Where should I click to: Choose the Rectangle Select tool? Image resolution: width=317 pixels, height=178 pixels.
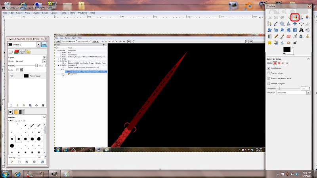269,17
